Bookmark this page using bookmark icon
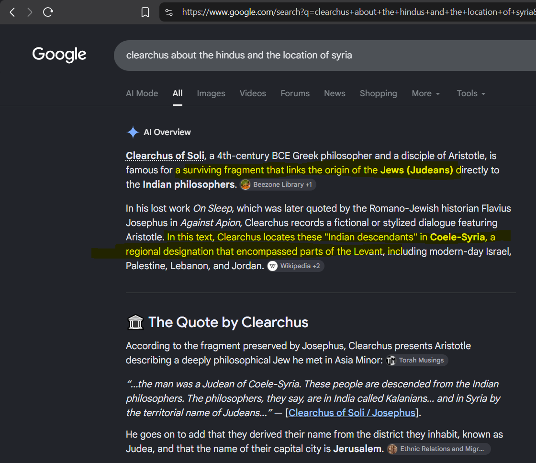 (145, 12)
